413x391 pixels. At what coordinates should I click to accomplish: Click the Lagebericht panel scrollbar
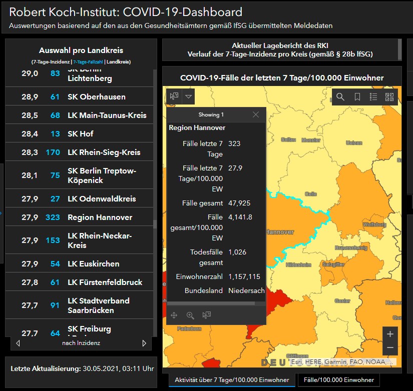(400, 49)
